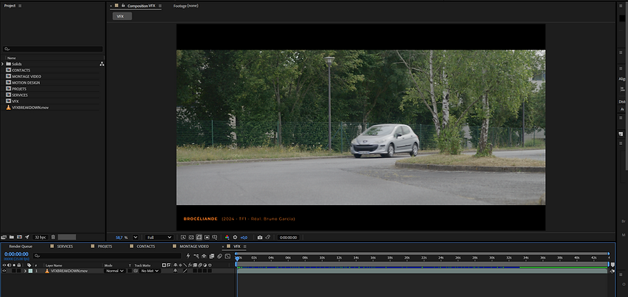Open the Project panel menu
628x297 pixels.
click(x=19, y=6)
